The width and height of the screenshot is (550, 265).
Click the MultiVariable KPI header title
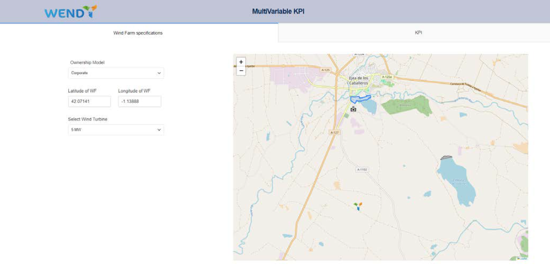[x=278, y=12]
